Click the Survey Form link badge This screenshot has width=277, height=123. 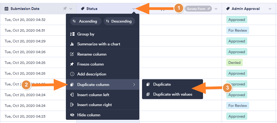pyautogui.click(x=198, y=9)
